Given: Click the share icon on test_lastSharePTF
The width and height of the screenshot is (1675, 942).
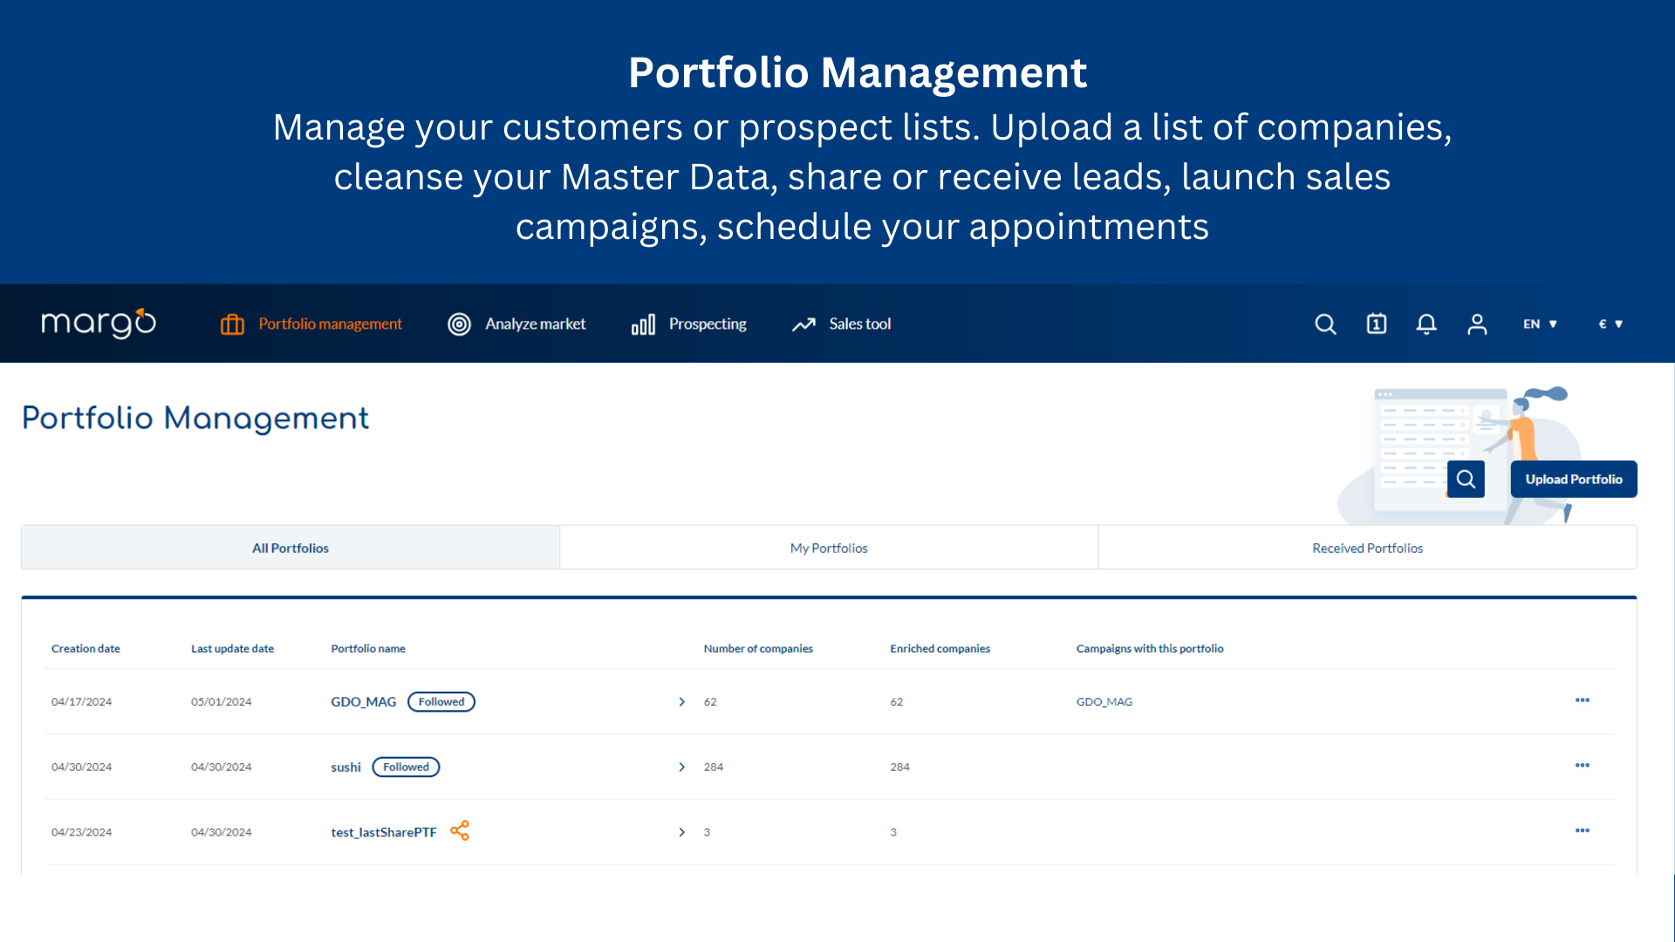Looking at the screenshot, I should (x=458, y=830).
